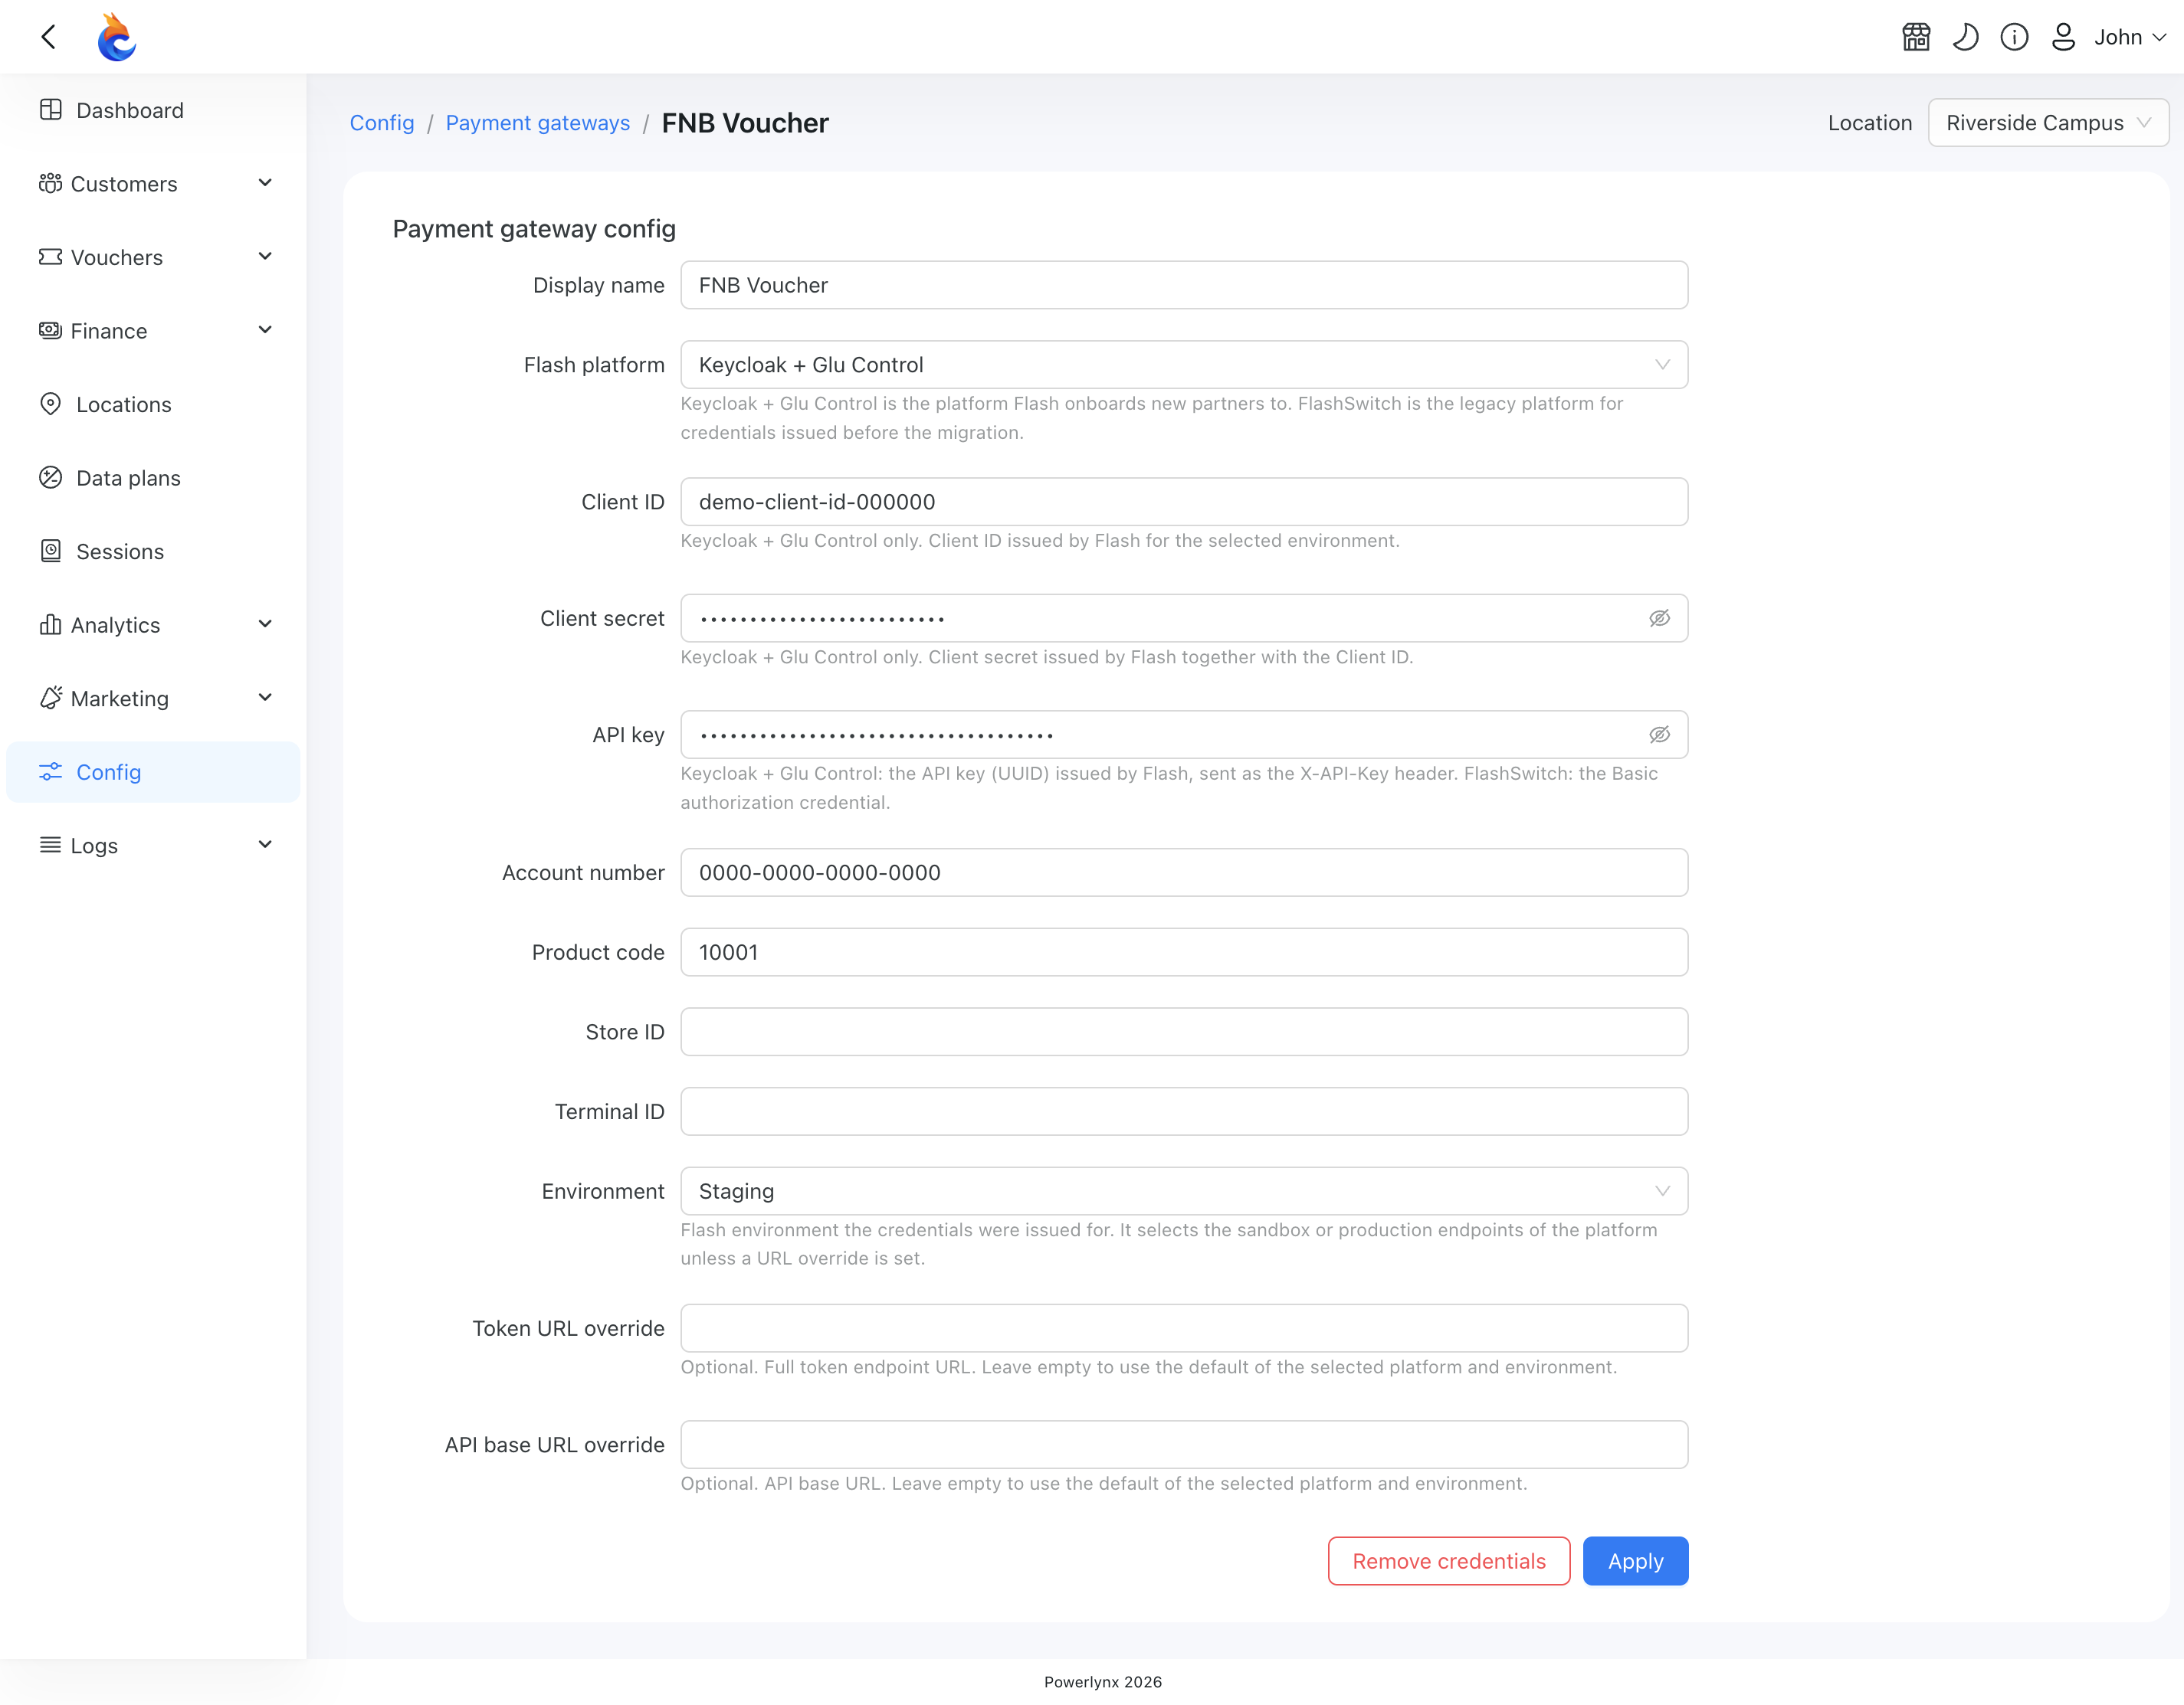The height and width of the screenshot is (1705, 2184).
Task: Click the Config sliders icon
Action: (x=51, y=771)
